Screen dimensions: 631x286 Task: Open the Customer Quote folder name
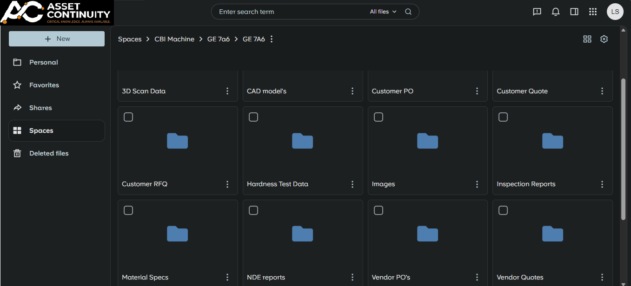coord(522,91)
